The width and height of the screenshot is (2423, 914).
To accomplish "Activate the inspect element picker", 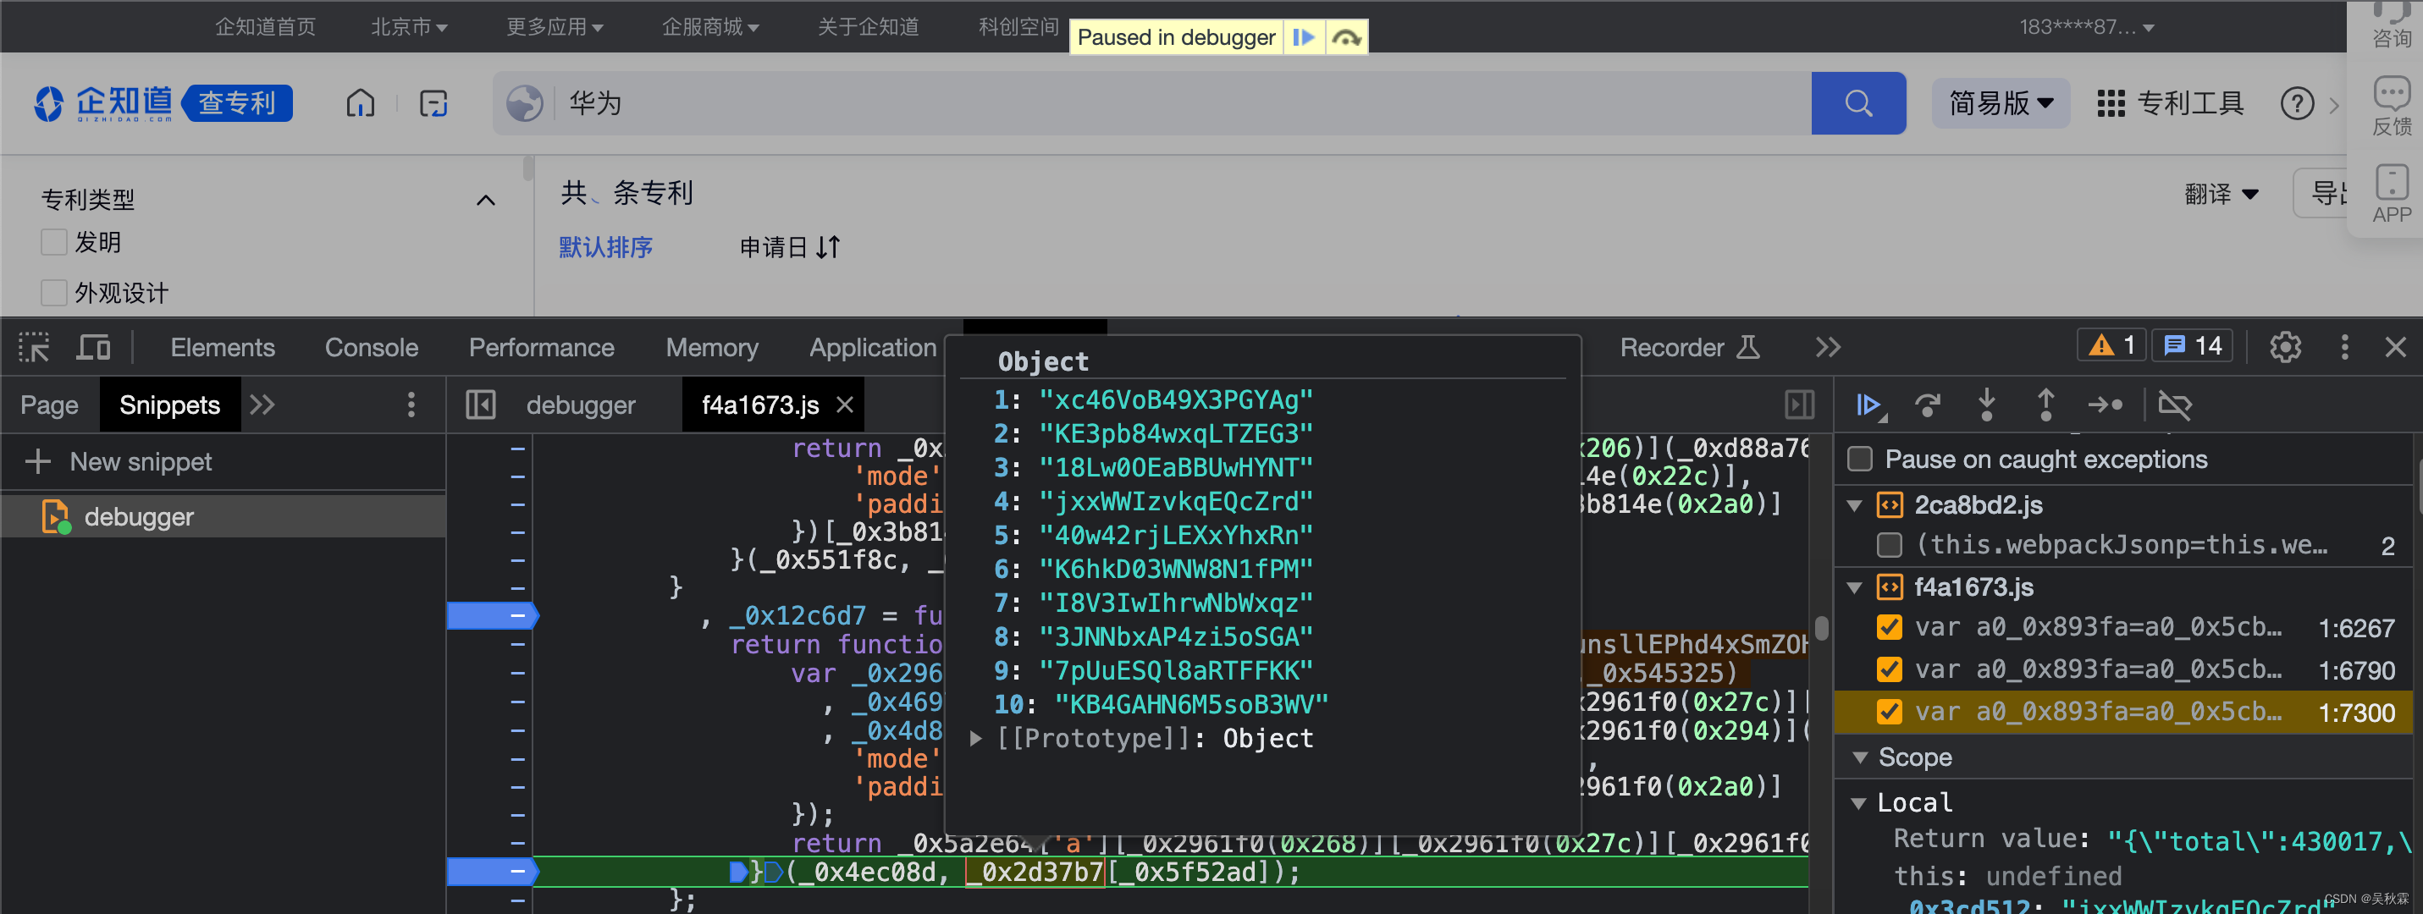I will [x=34, y=347].
